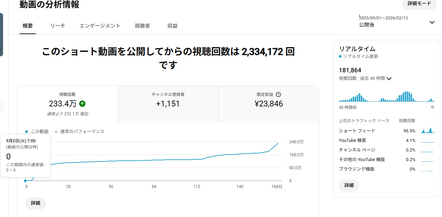The height and width of the screenshot is (217, 442).
Task: Open the 過去 48 時間 dropdown arrow
Action: pos(389,78)
